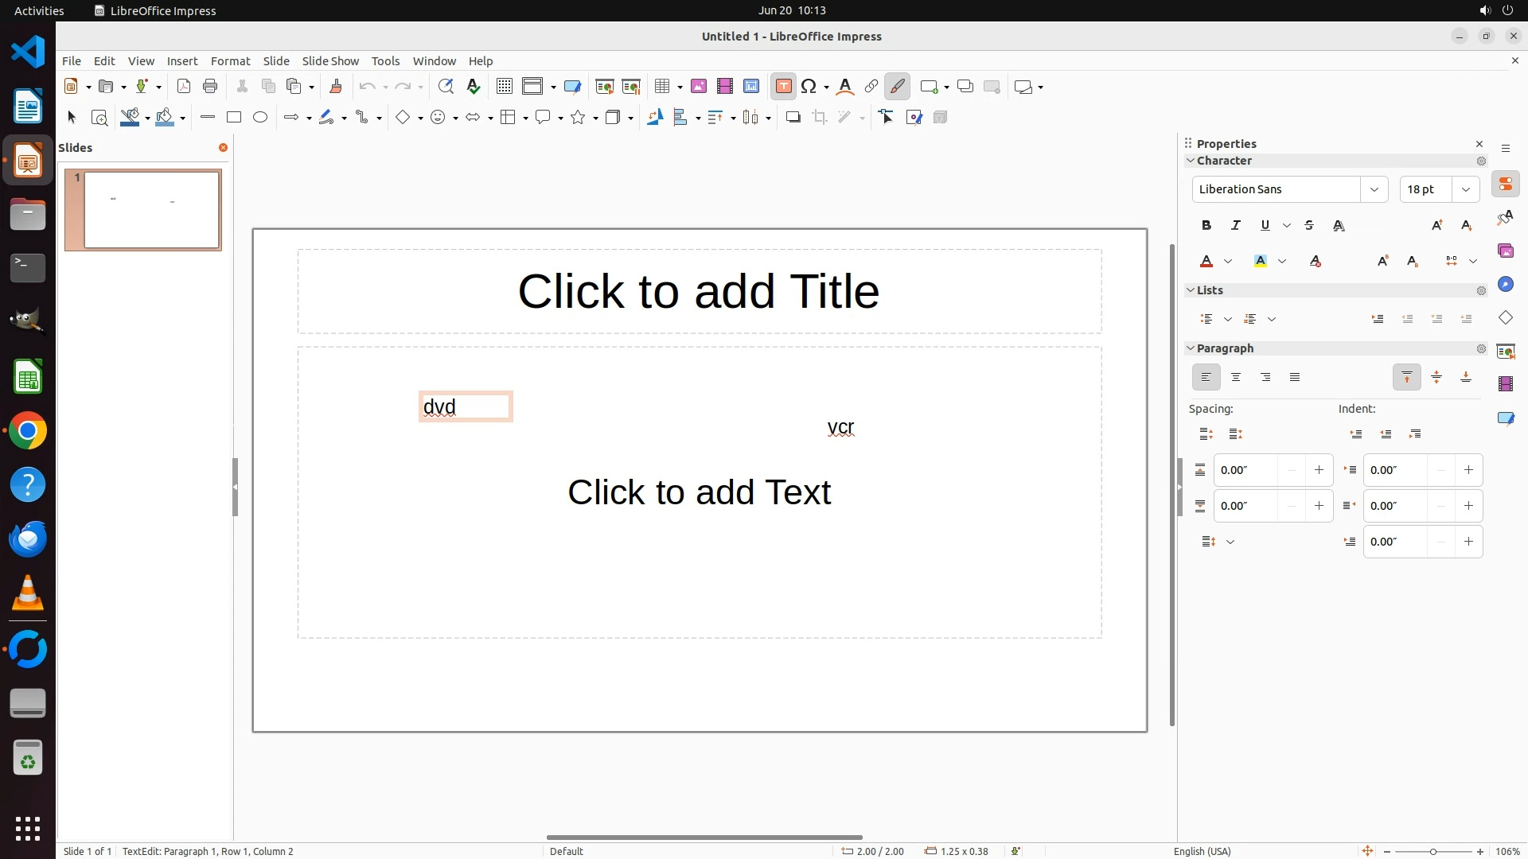The height and width of the screenshot is (859, 1528).
Task: Click the English (USA) language status
Action: click(x=1202, y=851)
